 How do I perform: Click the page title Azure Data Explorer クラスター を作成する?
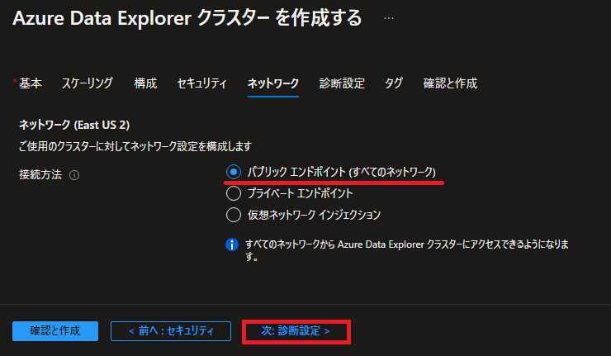[187, 18]
